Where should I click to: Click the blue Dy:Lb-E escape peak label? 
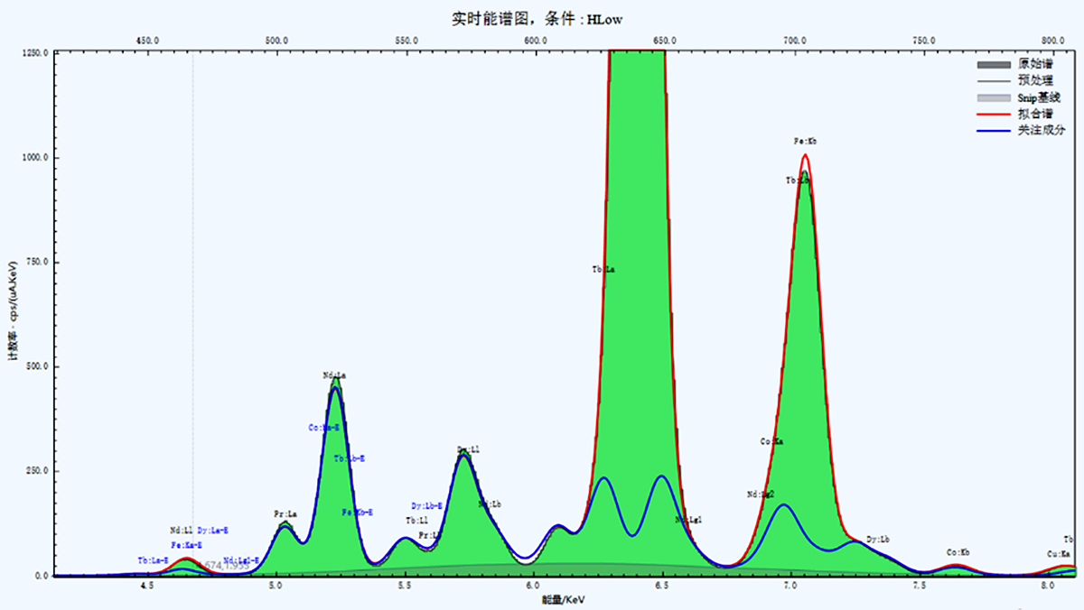click(426, 506)
